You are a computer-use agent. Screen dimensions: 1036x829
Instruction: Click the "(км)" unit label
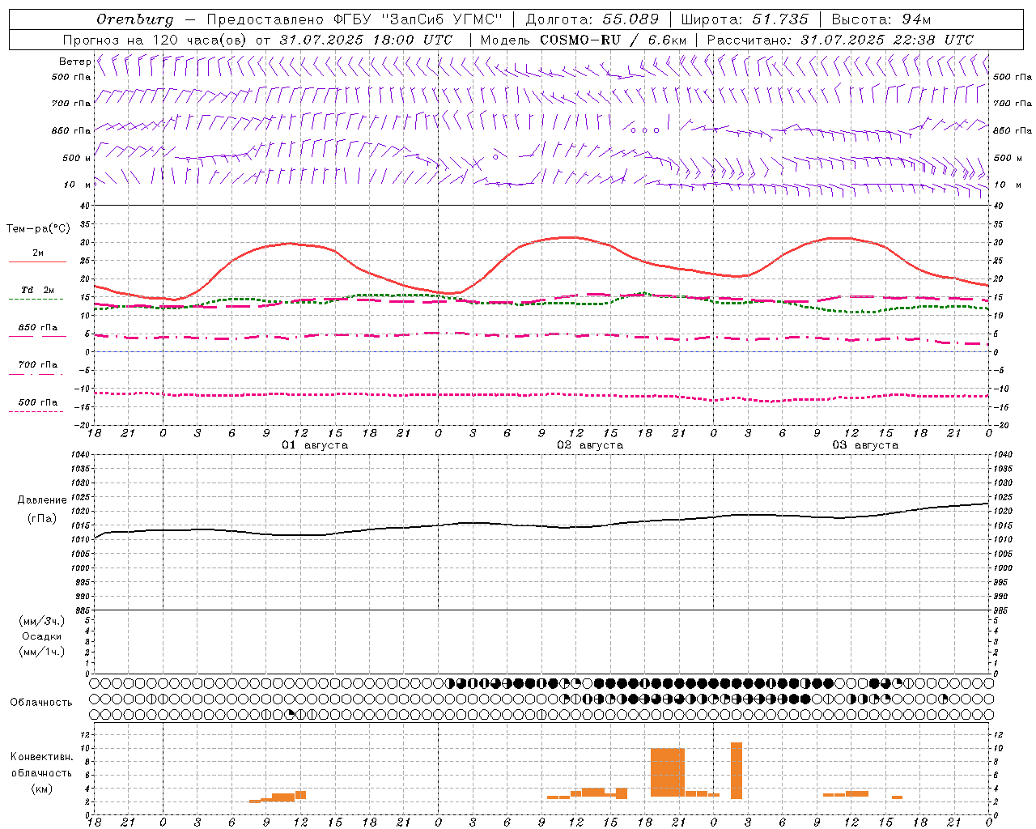click(42, 789)
